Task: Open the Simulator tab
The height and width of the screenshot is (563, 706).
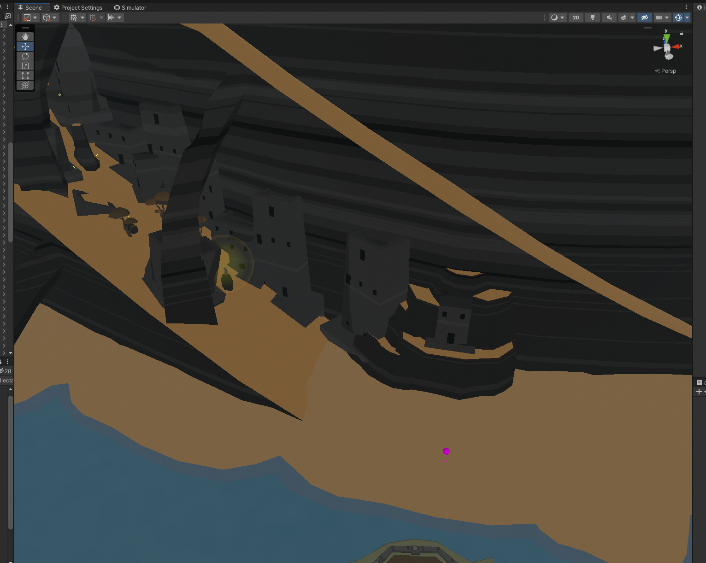Action: pyautogui.click(x=130, y=7)
